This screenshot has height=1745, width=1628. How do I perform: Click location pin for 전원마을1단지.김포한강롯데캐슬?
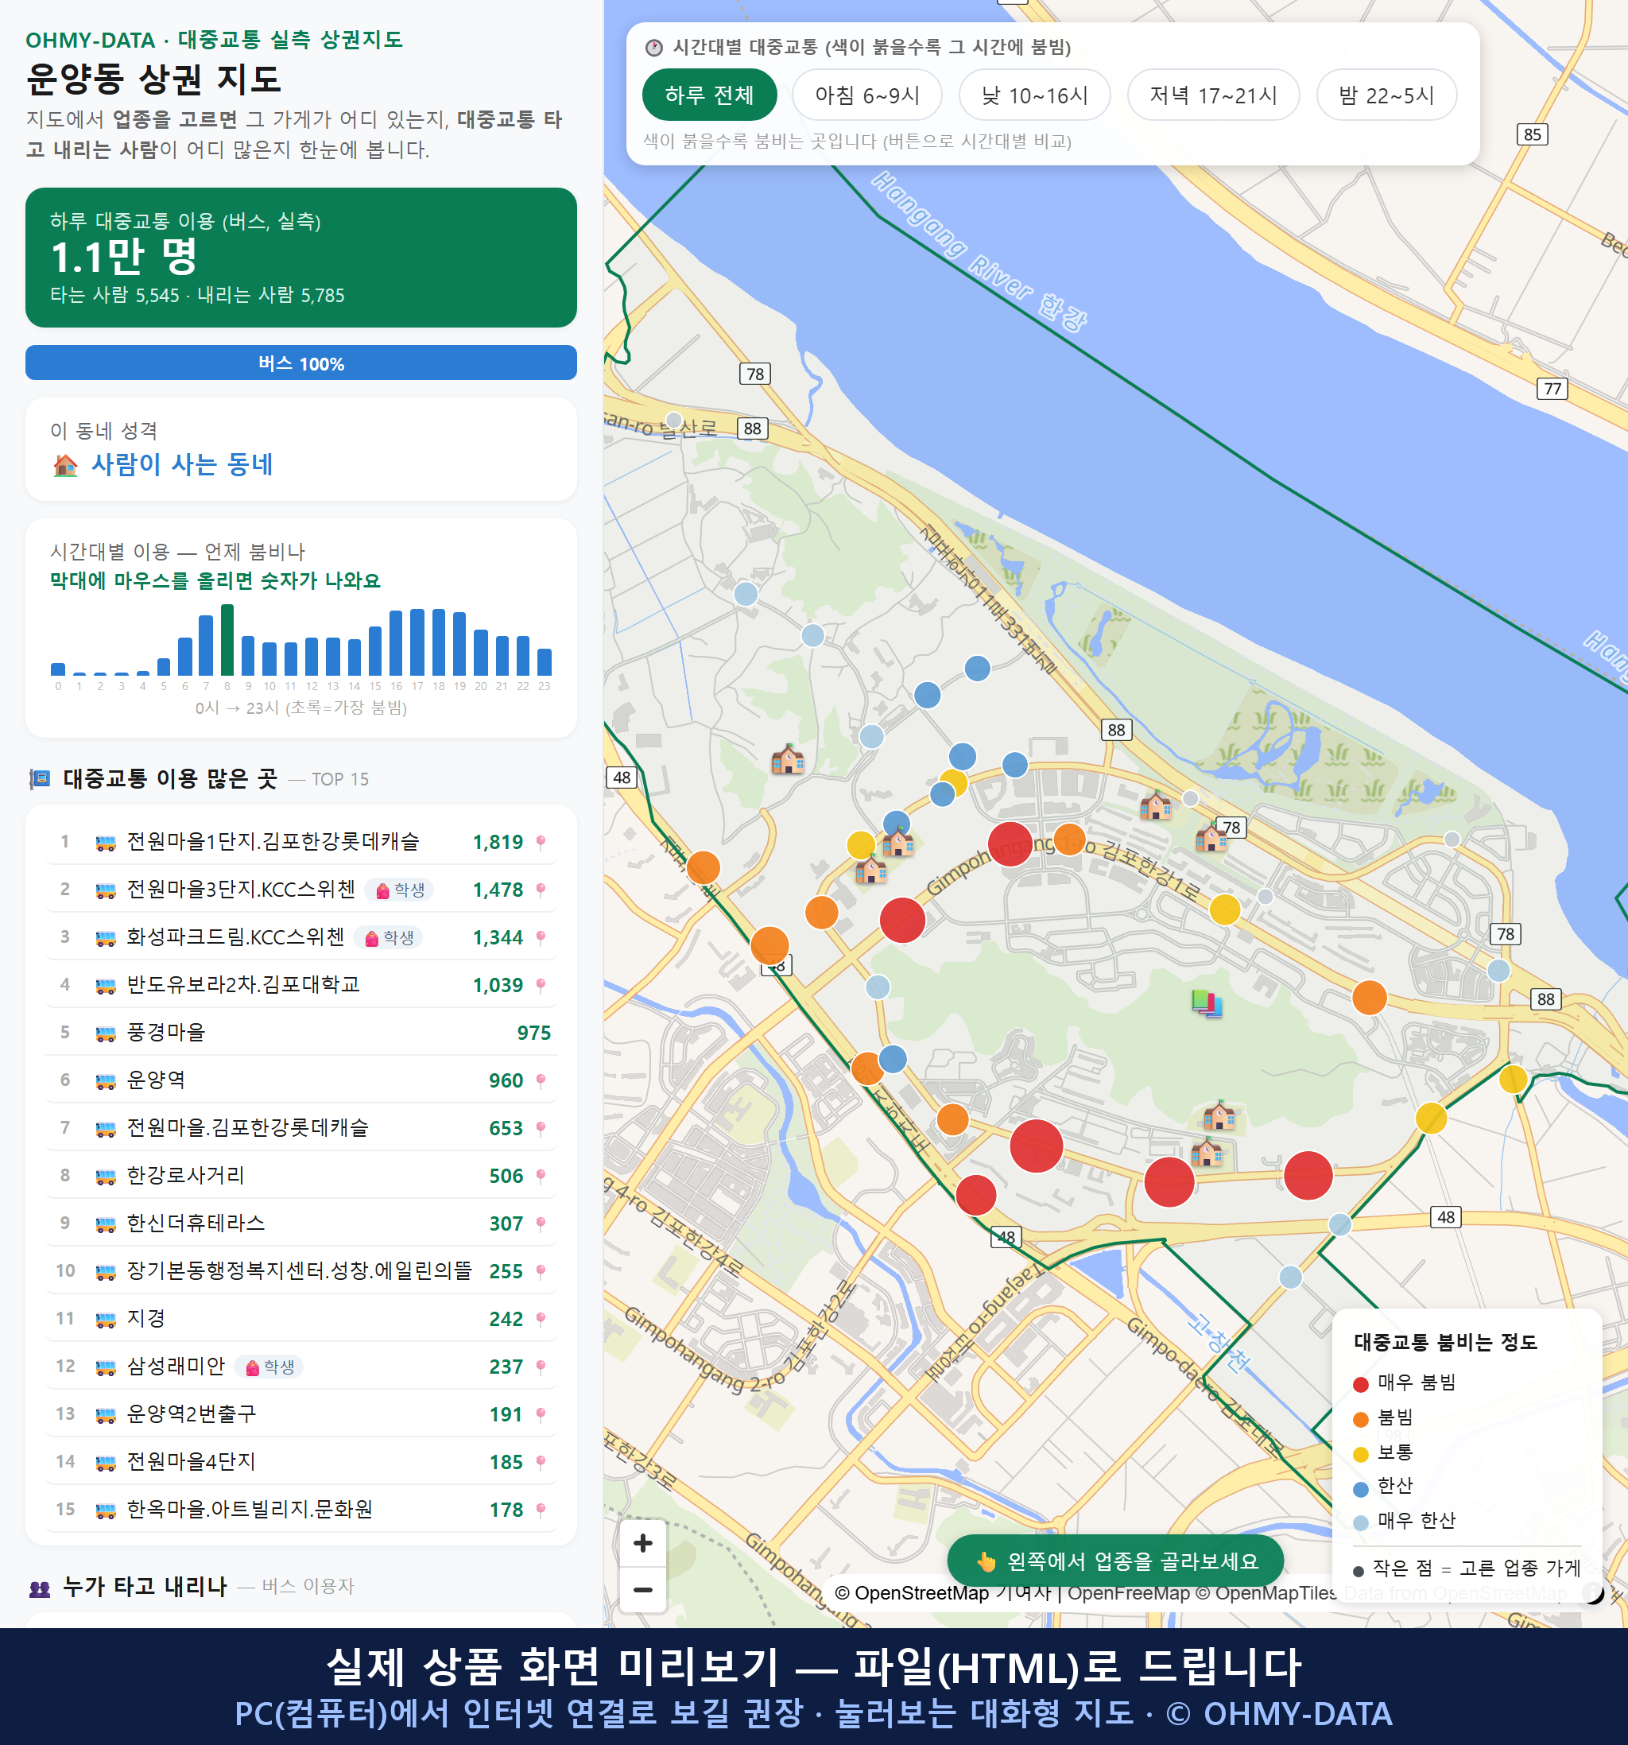(x=541, y=843)
